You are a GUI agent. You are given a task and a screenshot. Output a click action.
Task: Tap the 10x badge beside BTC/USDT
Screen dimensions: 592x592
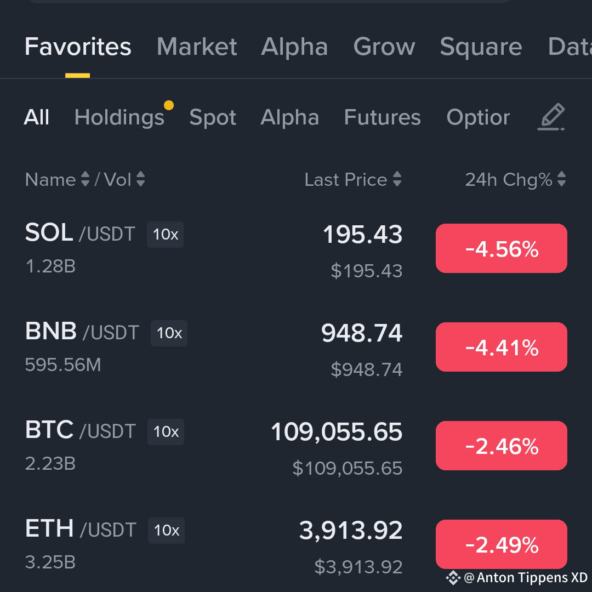pos(166,431)
